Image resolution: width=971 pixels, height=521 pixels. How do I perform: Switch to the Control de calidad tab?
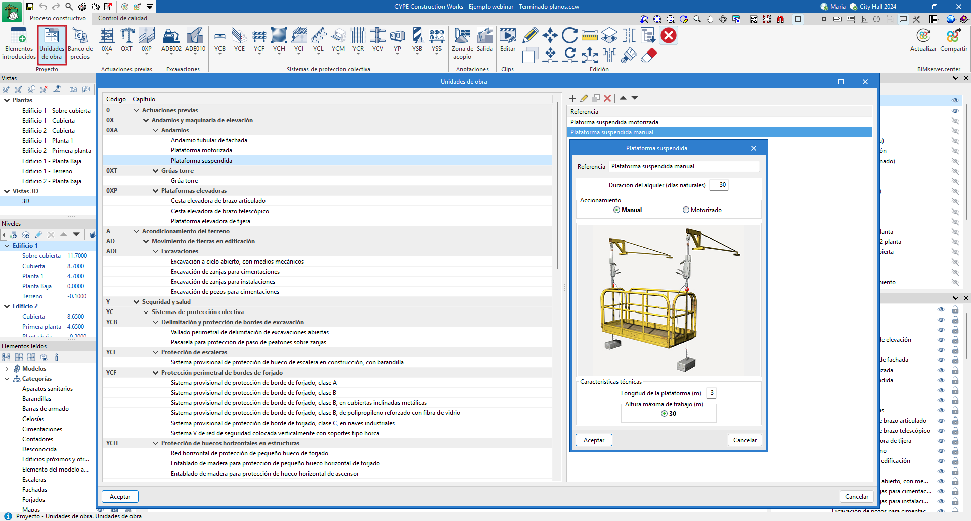[x=122, y=18]
